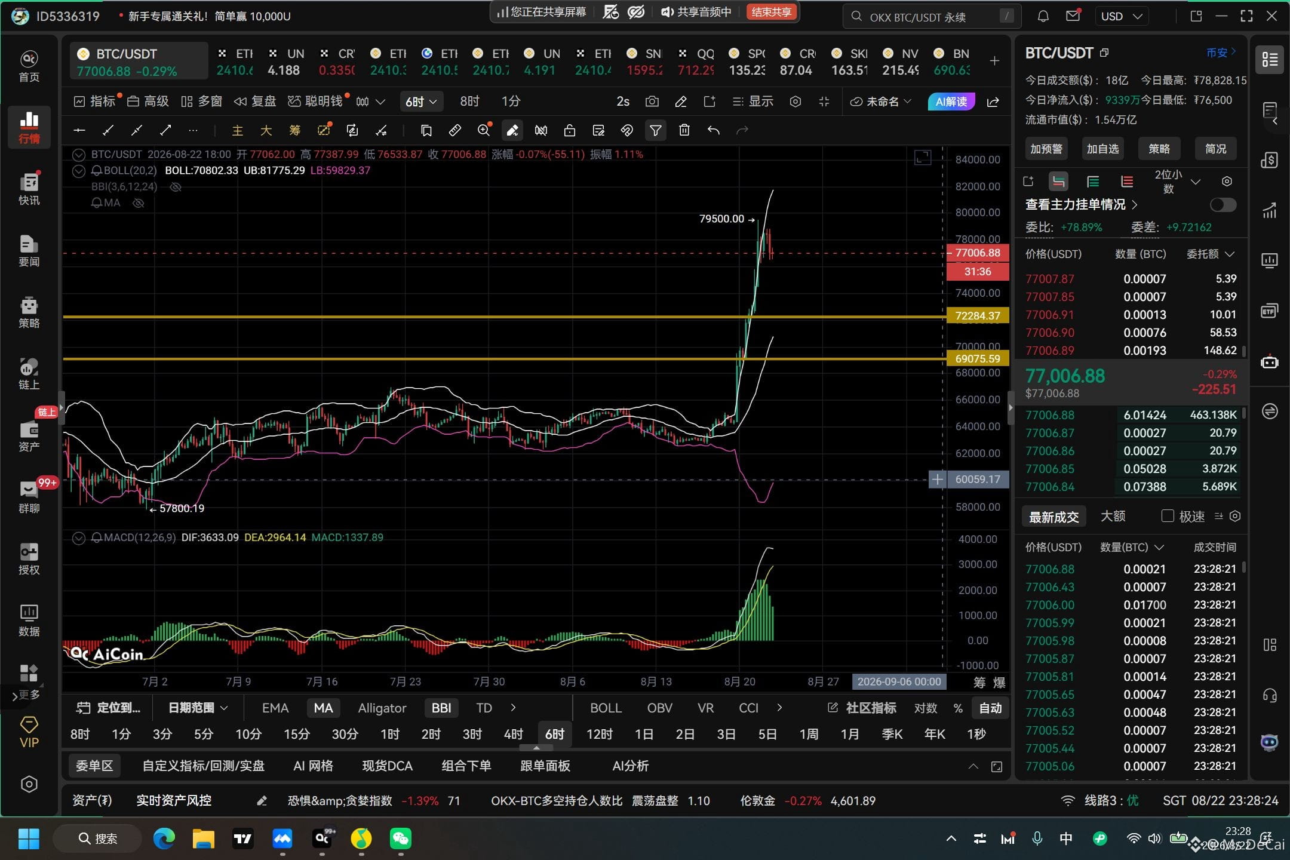Open the USD currency dropdown
Screen dimensions: 1290x860
[x=1122, y=17]
